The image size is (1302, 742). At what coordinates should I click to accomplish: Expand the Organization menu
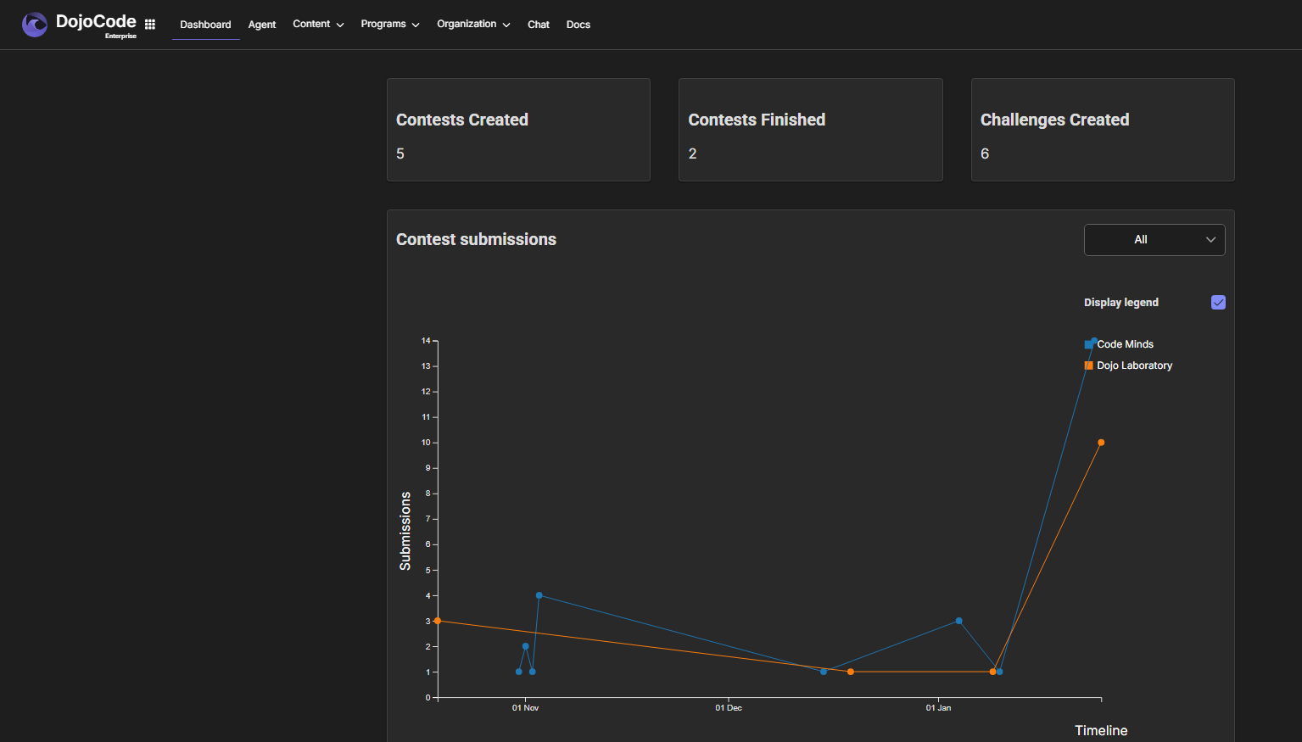473,25
